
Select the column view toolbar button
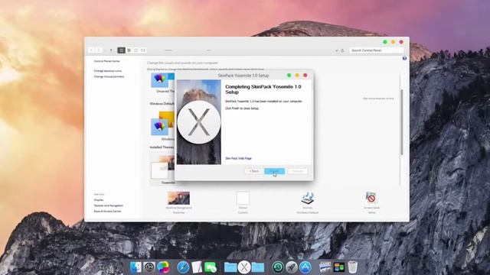[x=136, y=50]
